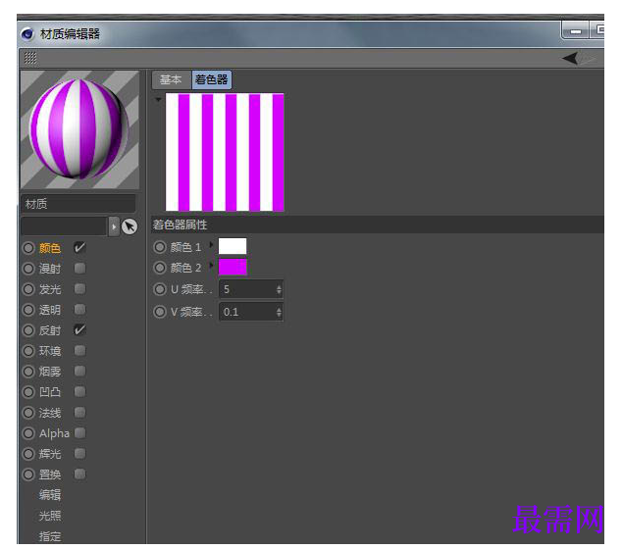Minimize the 材质编辑器 window
Viewport: 622px width, 550px height.
pyautogui.click(x=576, y=31)
